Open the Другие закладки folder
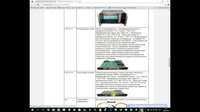The width and height of the screenshot is (200, 112). coord(163,8)
